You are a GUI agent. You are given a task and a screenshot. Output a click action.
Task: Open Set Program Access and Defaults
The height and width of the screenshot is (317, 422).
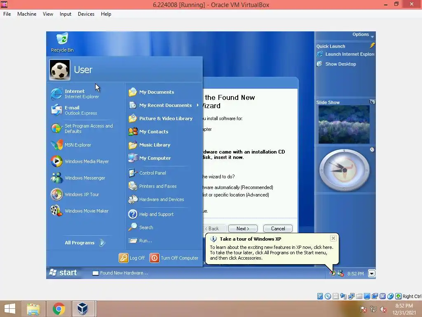click(x=82, y=129)
